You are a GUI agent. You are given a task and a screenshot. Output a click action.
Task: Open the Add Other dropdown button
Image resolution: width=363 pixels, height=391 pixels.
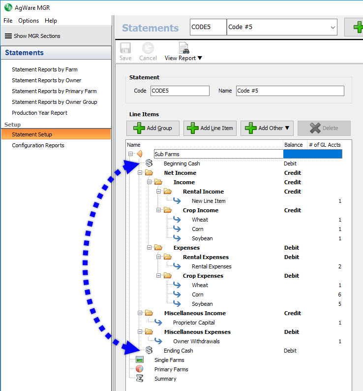click(268, 128)
